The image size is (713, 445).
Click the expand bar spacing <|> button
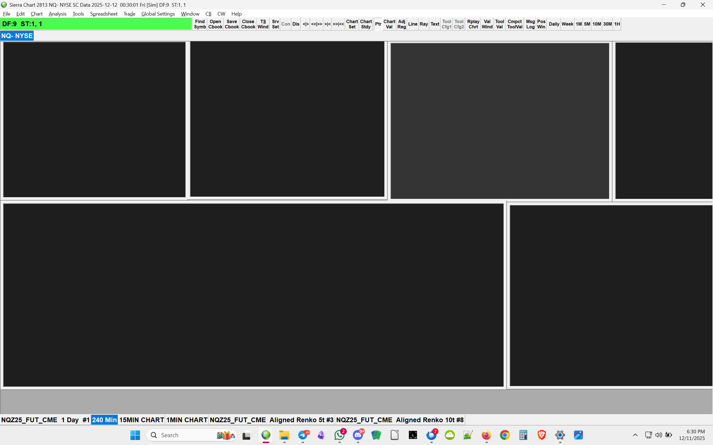(306, 24)
